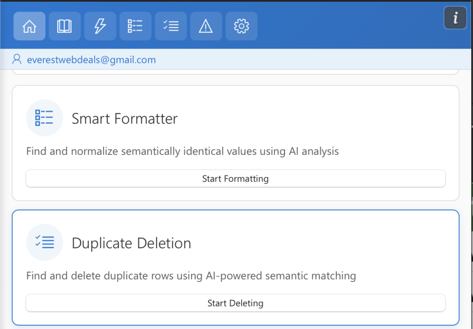Screen dimensions: 473x329
Task: Click the Smart Formatter description text
Action: coord(182,151)
